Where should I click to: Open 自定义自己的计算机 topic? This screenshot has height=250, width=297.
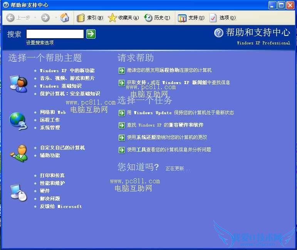click(62, 148)
